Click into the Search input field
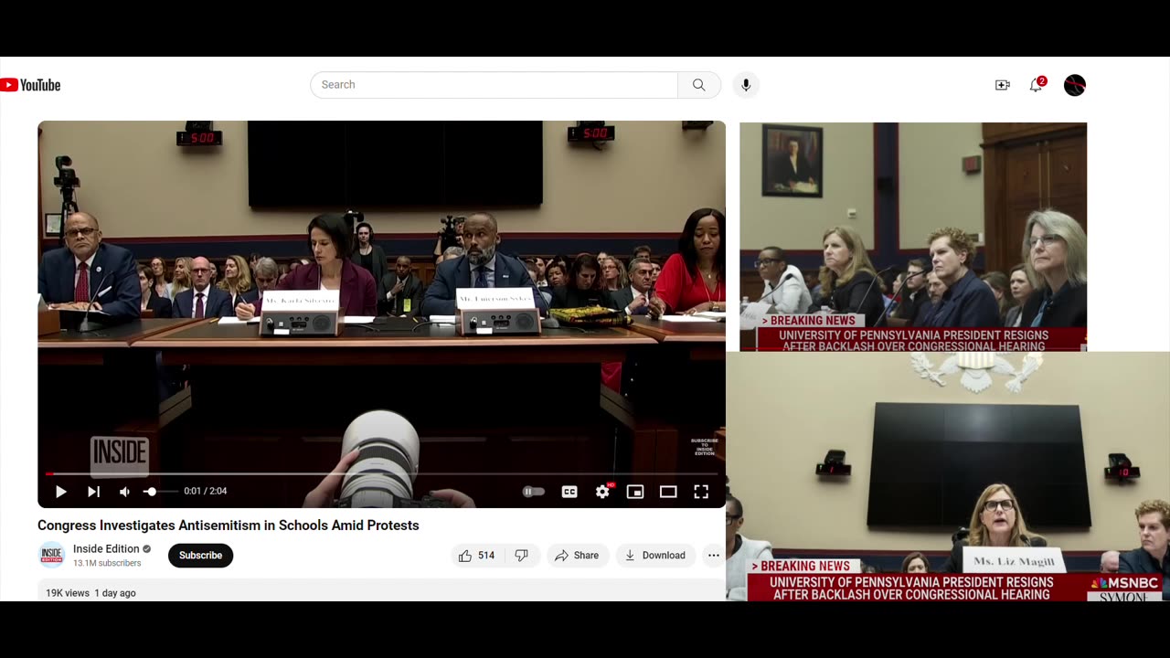1170x658 pixels. 494,85
